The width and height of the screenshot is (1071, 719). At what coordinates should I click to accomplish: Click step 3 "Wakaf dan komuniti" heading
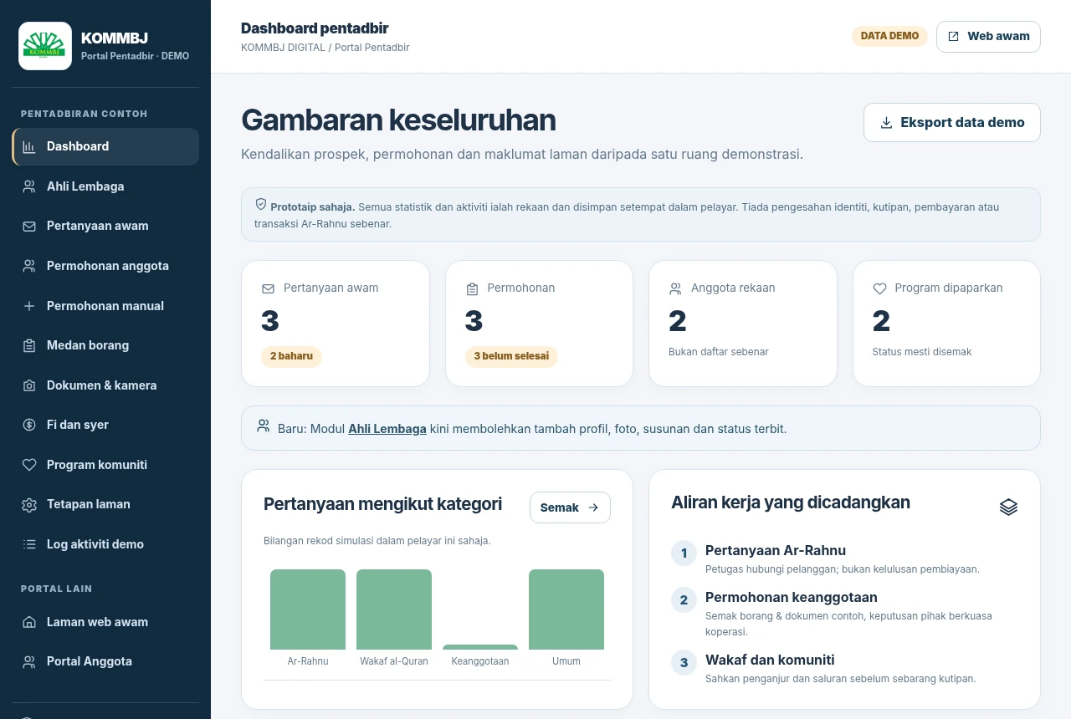[770, 660]
